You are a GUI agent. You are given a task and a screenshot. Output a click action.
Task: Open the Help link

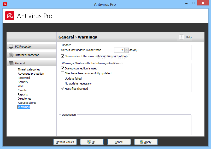pos(189,37)
